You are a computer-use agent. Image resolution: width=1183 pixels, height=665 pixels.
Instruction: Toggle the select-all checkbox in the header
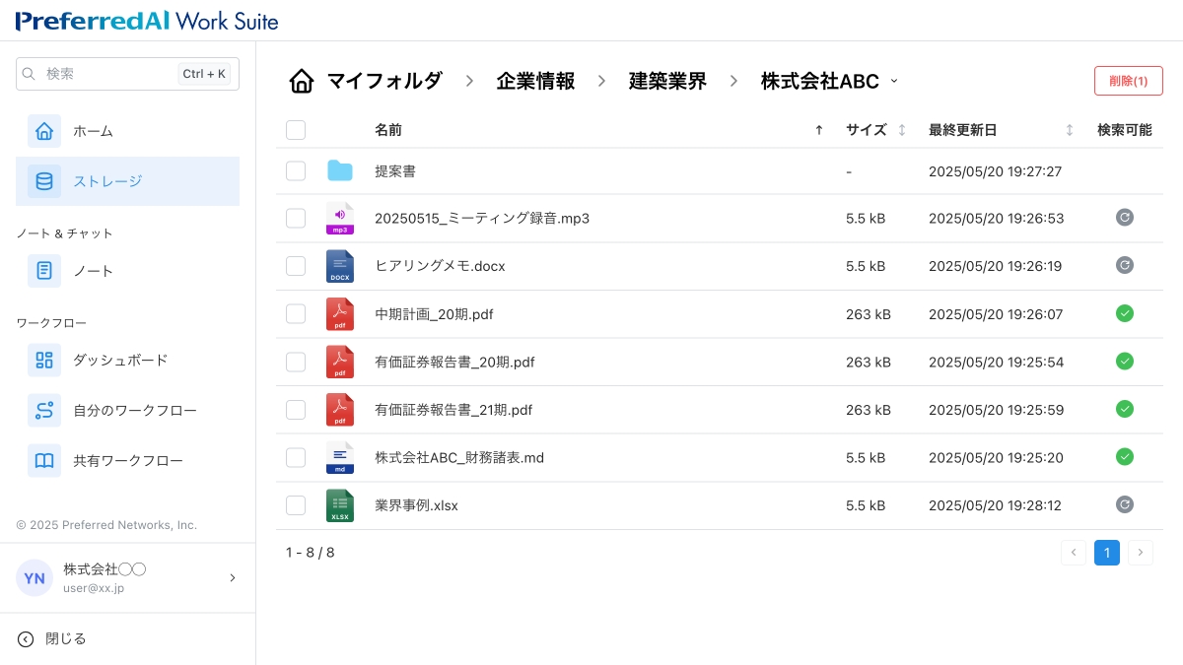coord(296,130)
